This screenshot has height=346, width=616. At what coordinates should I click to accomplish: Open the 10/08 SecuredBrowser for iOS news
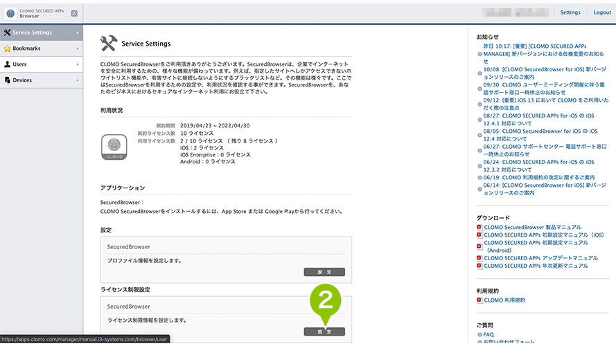[545, 73]
